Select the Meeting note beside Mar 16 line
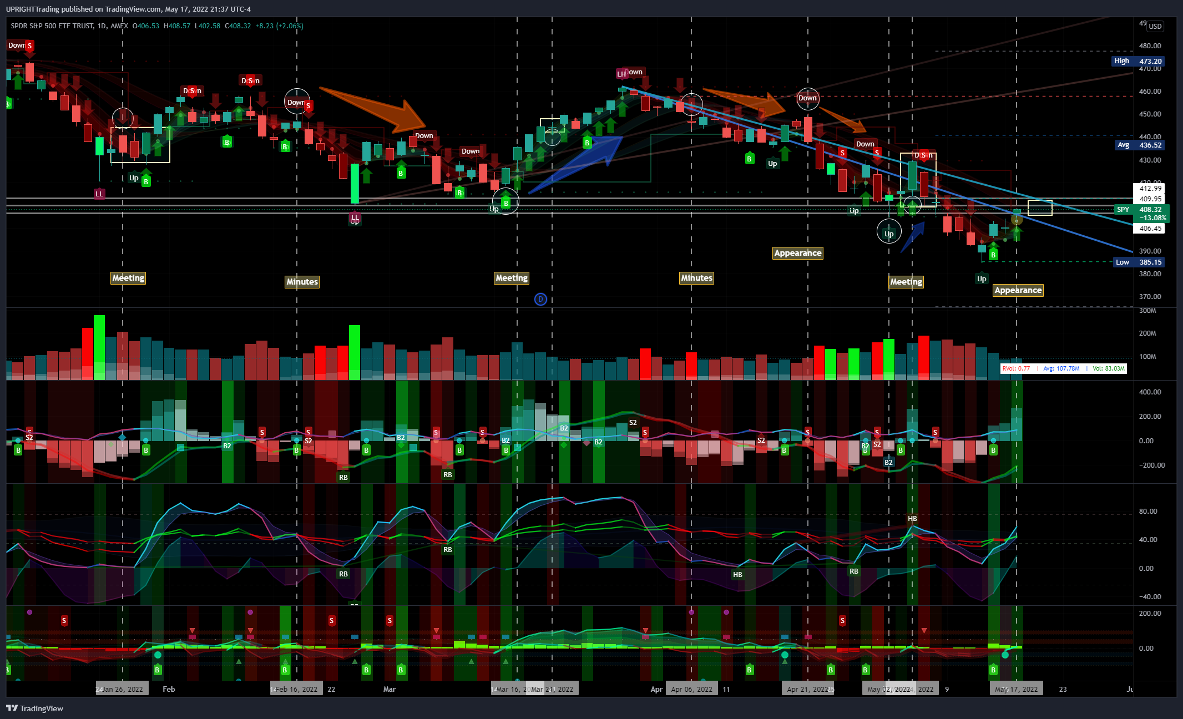The height and width of the screenshot is (719, 1183). coord(512,278)
